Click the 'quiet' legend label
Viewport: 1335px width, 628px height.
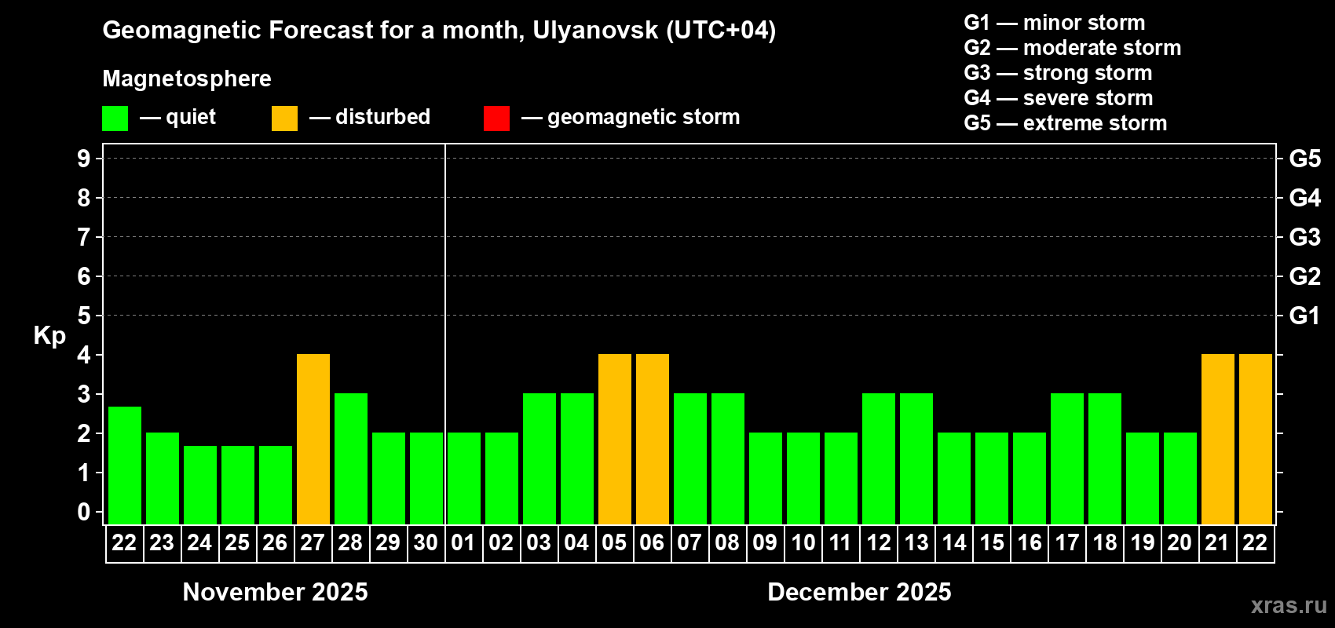191,118
